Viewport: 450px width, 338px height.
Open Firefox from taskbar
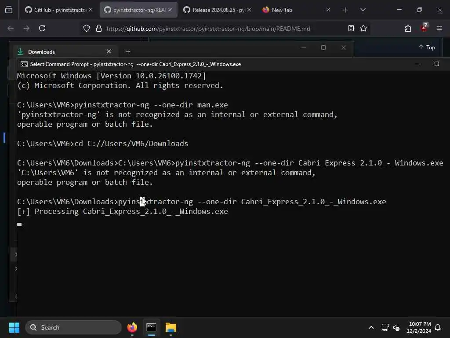132,327
